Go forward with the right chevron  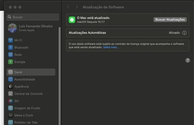point(77,7)
